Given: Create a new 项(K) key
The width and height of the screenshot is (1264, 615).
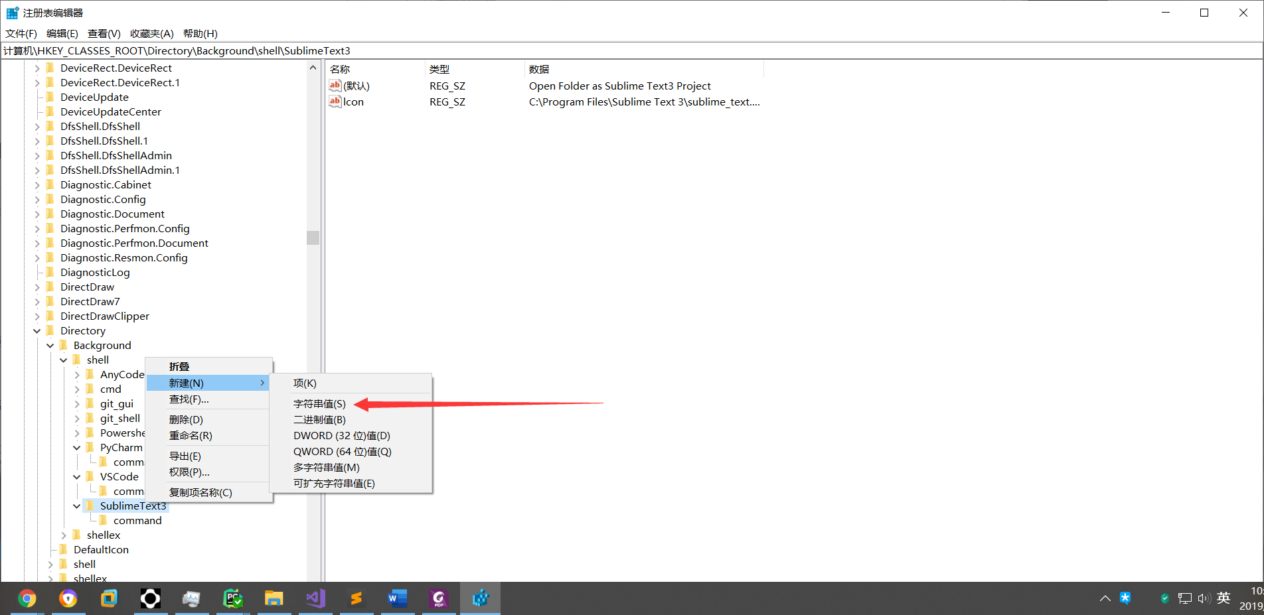Looking at the screenshot, I should point(351,383).
